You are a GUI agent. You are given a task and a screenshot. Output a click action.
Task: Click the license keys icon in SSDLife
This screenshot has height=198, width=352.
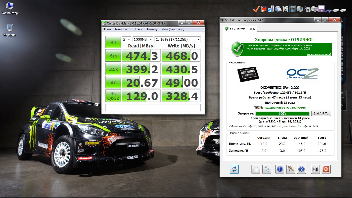point(291,169)
